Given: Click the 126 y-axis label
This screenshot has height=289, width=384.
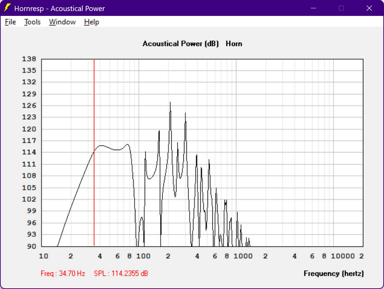Looking at the screenshot, I should tap(29, 106).
